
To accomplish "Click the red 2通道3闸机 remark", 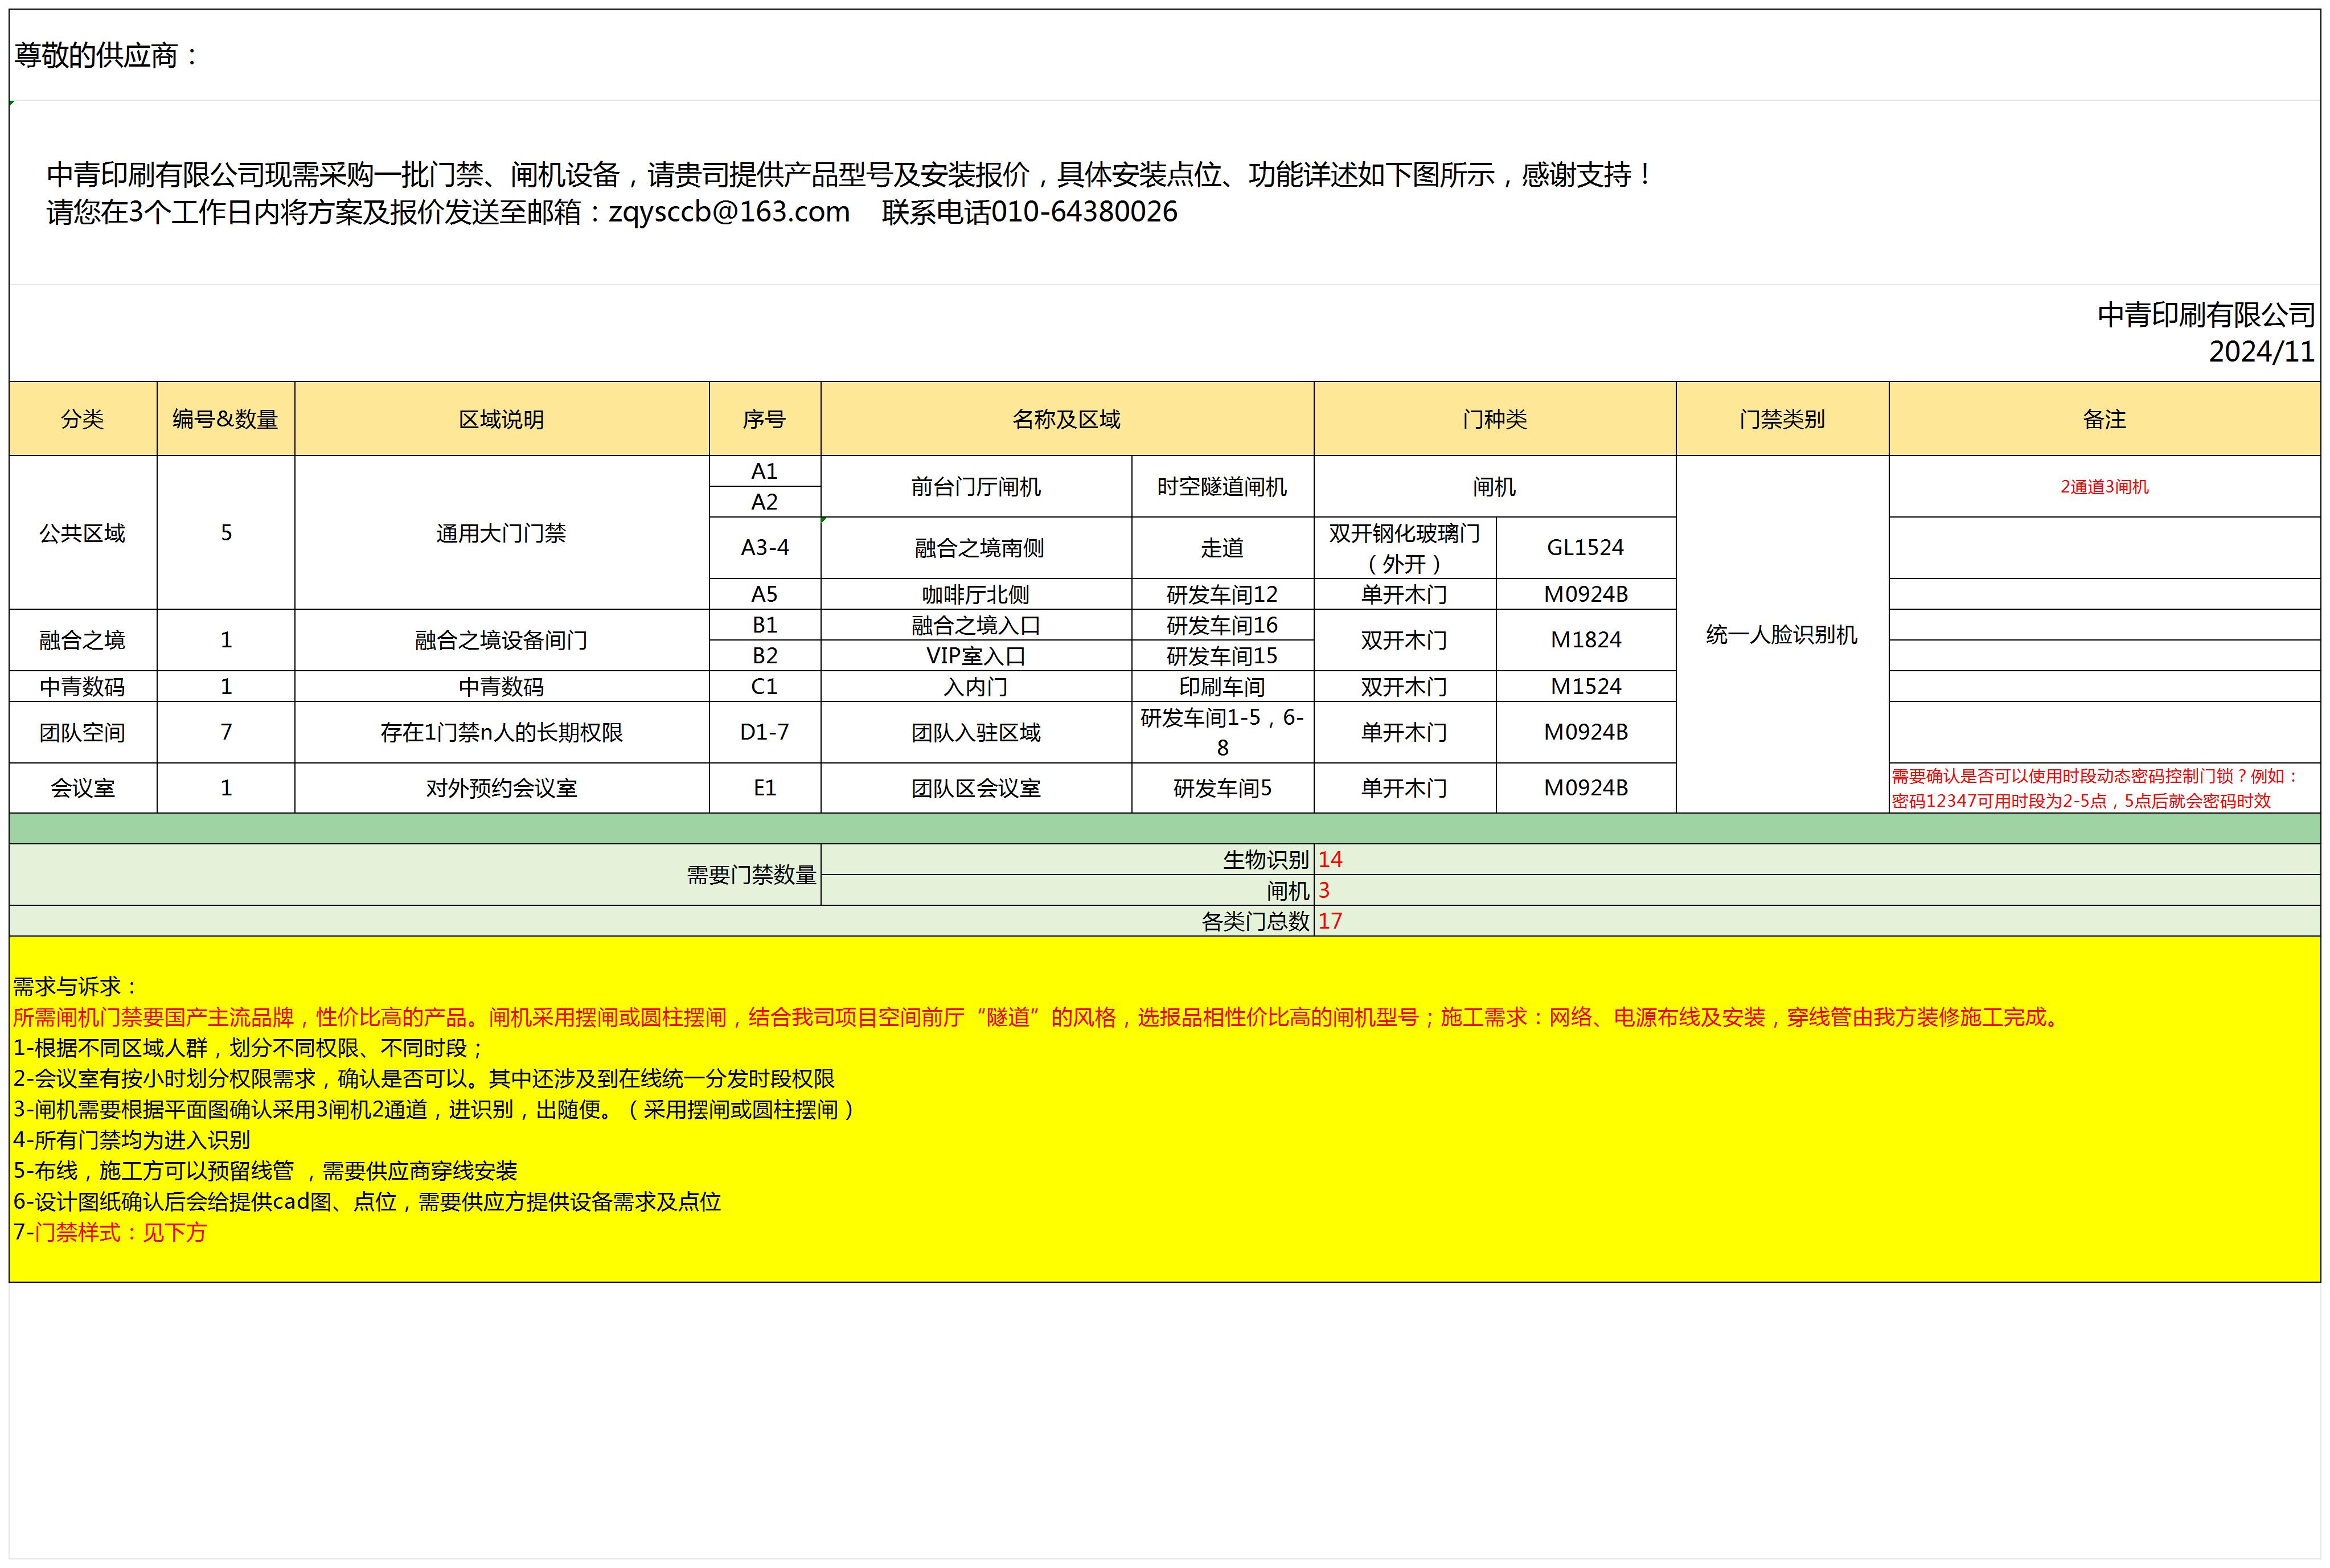I will tap(2104, 487).
